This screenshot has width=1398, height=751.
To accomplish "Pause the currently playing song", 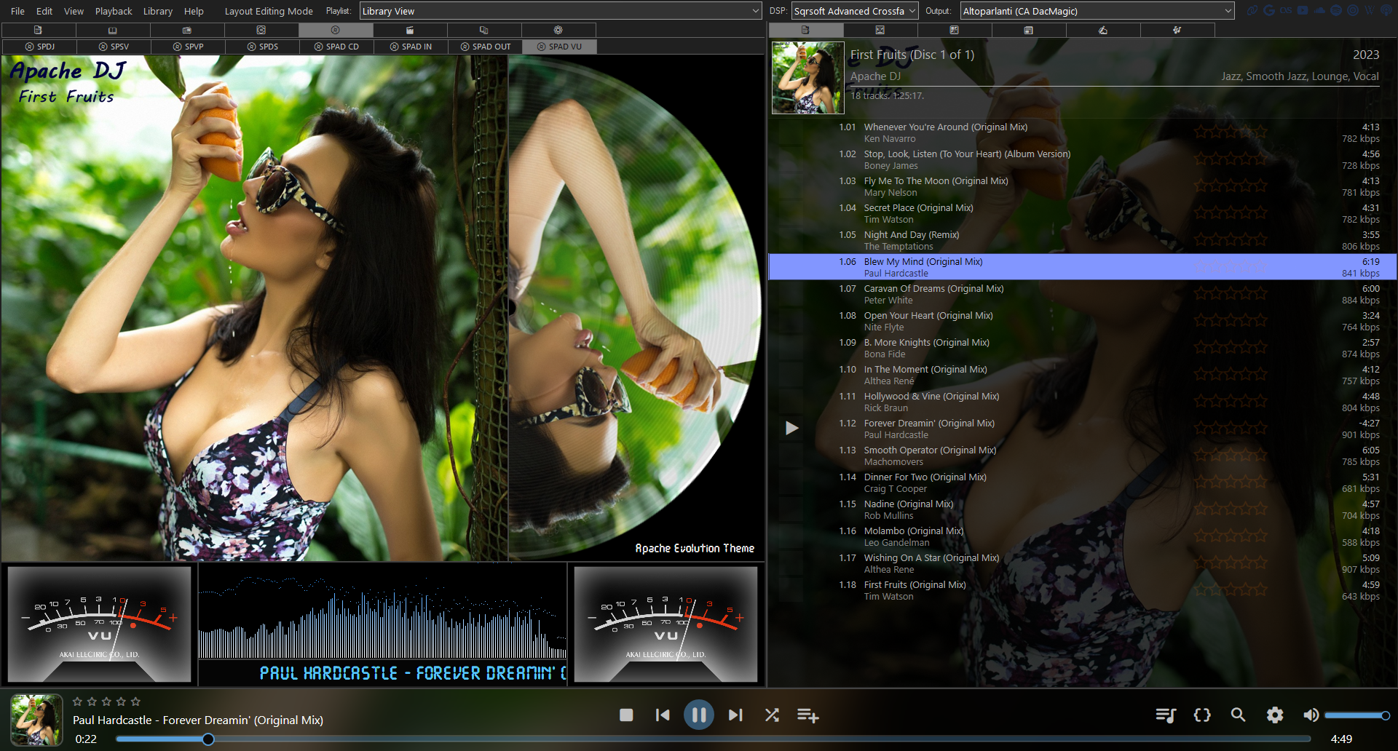I will [698, 715].
